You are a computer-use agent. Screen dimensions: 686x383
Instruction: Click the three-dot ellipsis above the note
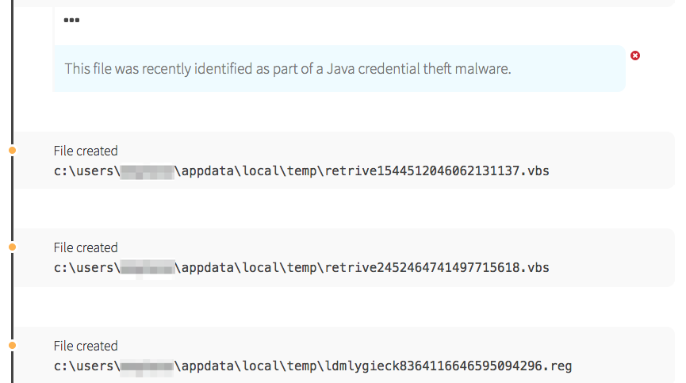click(71, 20)
